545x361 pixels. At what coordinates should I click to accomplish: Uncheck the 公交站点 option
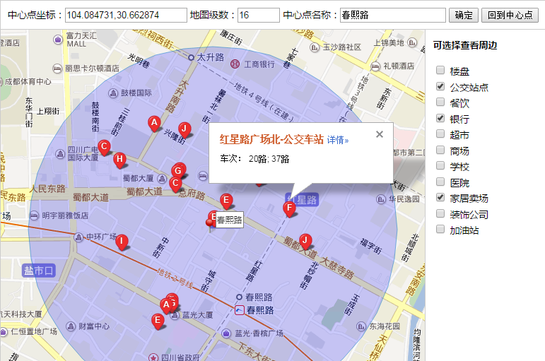(x=440, y=87)
